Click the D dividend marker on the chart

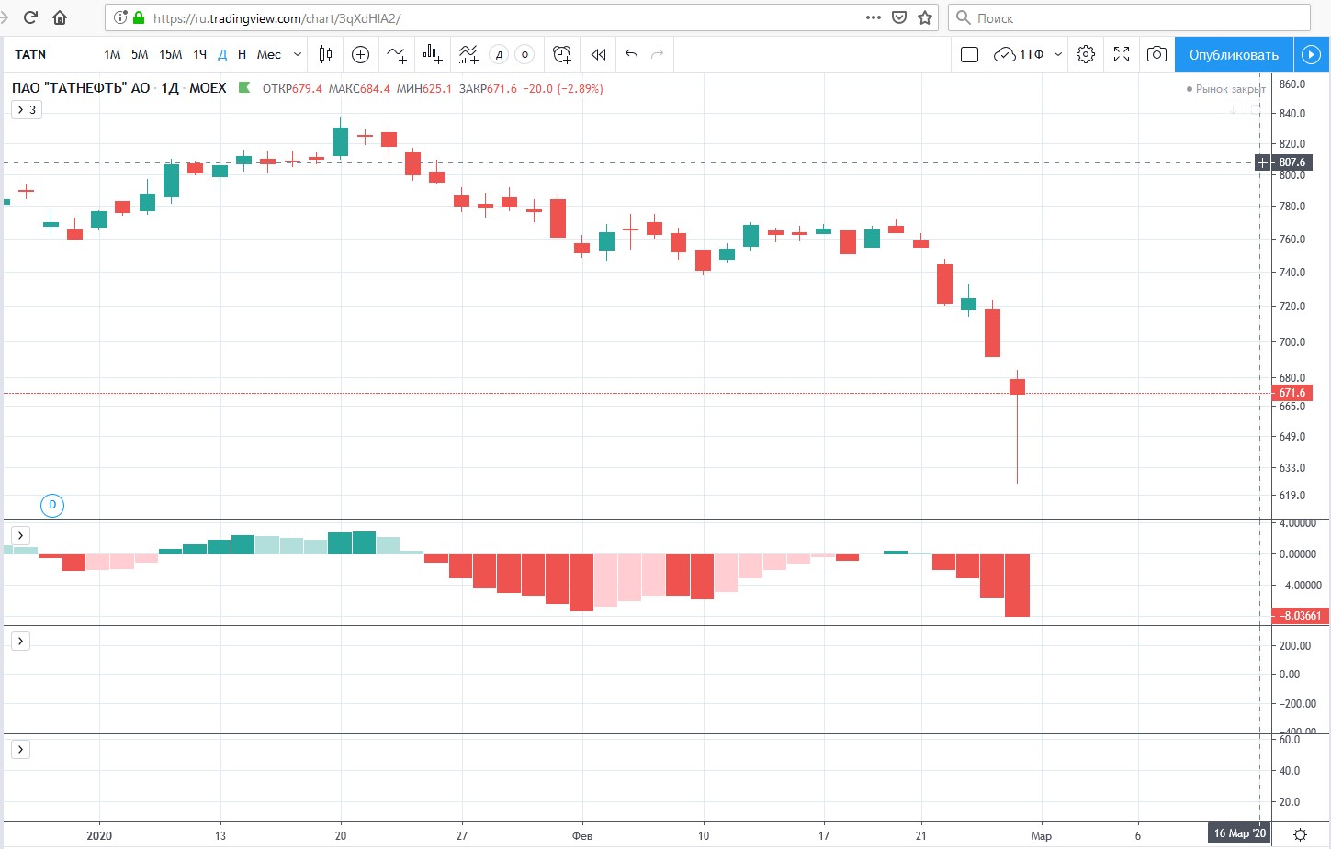pos(52,505)
